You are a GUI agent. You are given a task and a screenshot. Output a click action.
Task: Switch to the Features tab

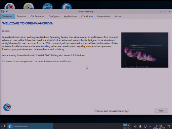[x=21, y=16]
